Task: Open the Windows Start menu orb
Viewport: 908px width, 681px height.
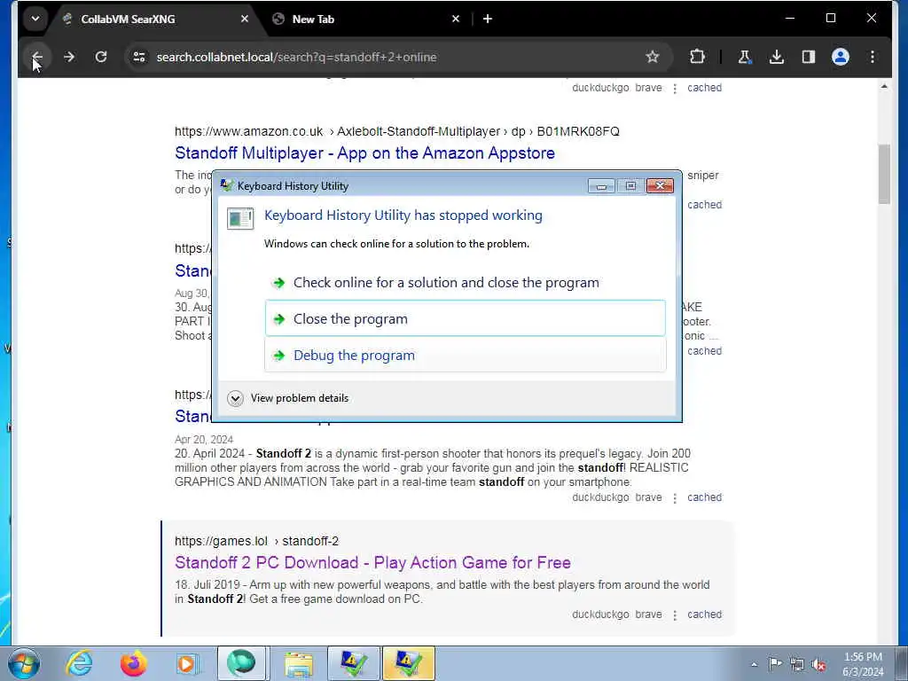Action: pyautogui.click(x=24, y=663)
